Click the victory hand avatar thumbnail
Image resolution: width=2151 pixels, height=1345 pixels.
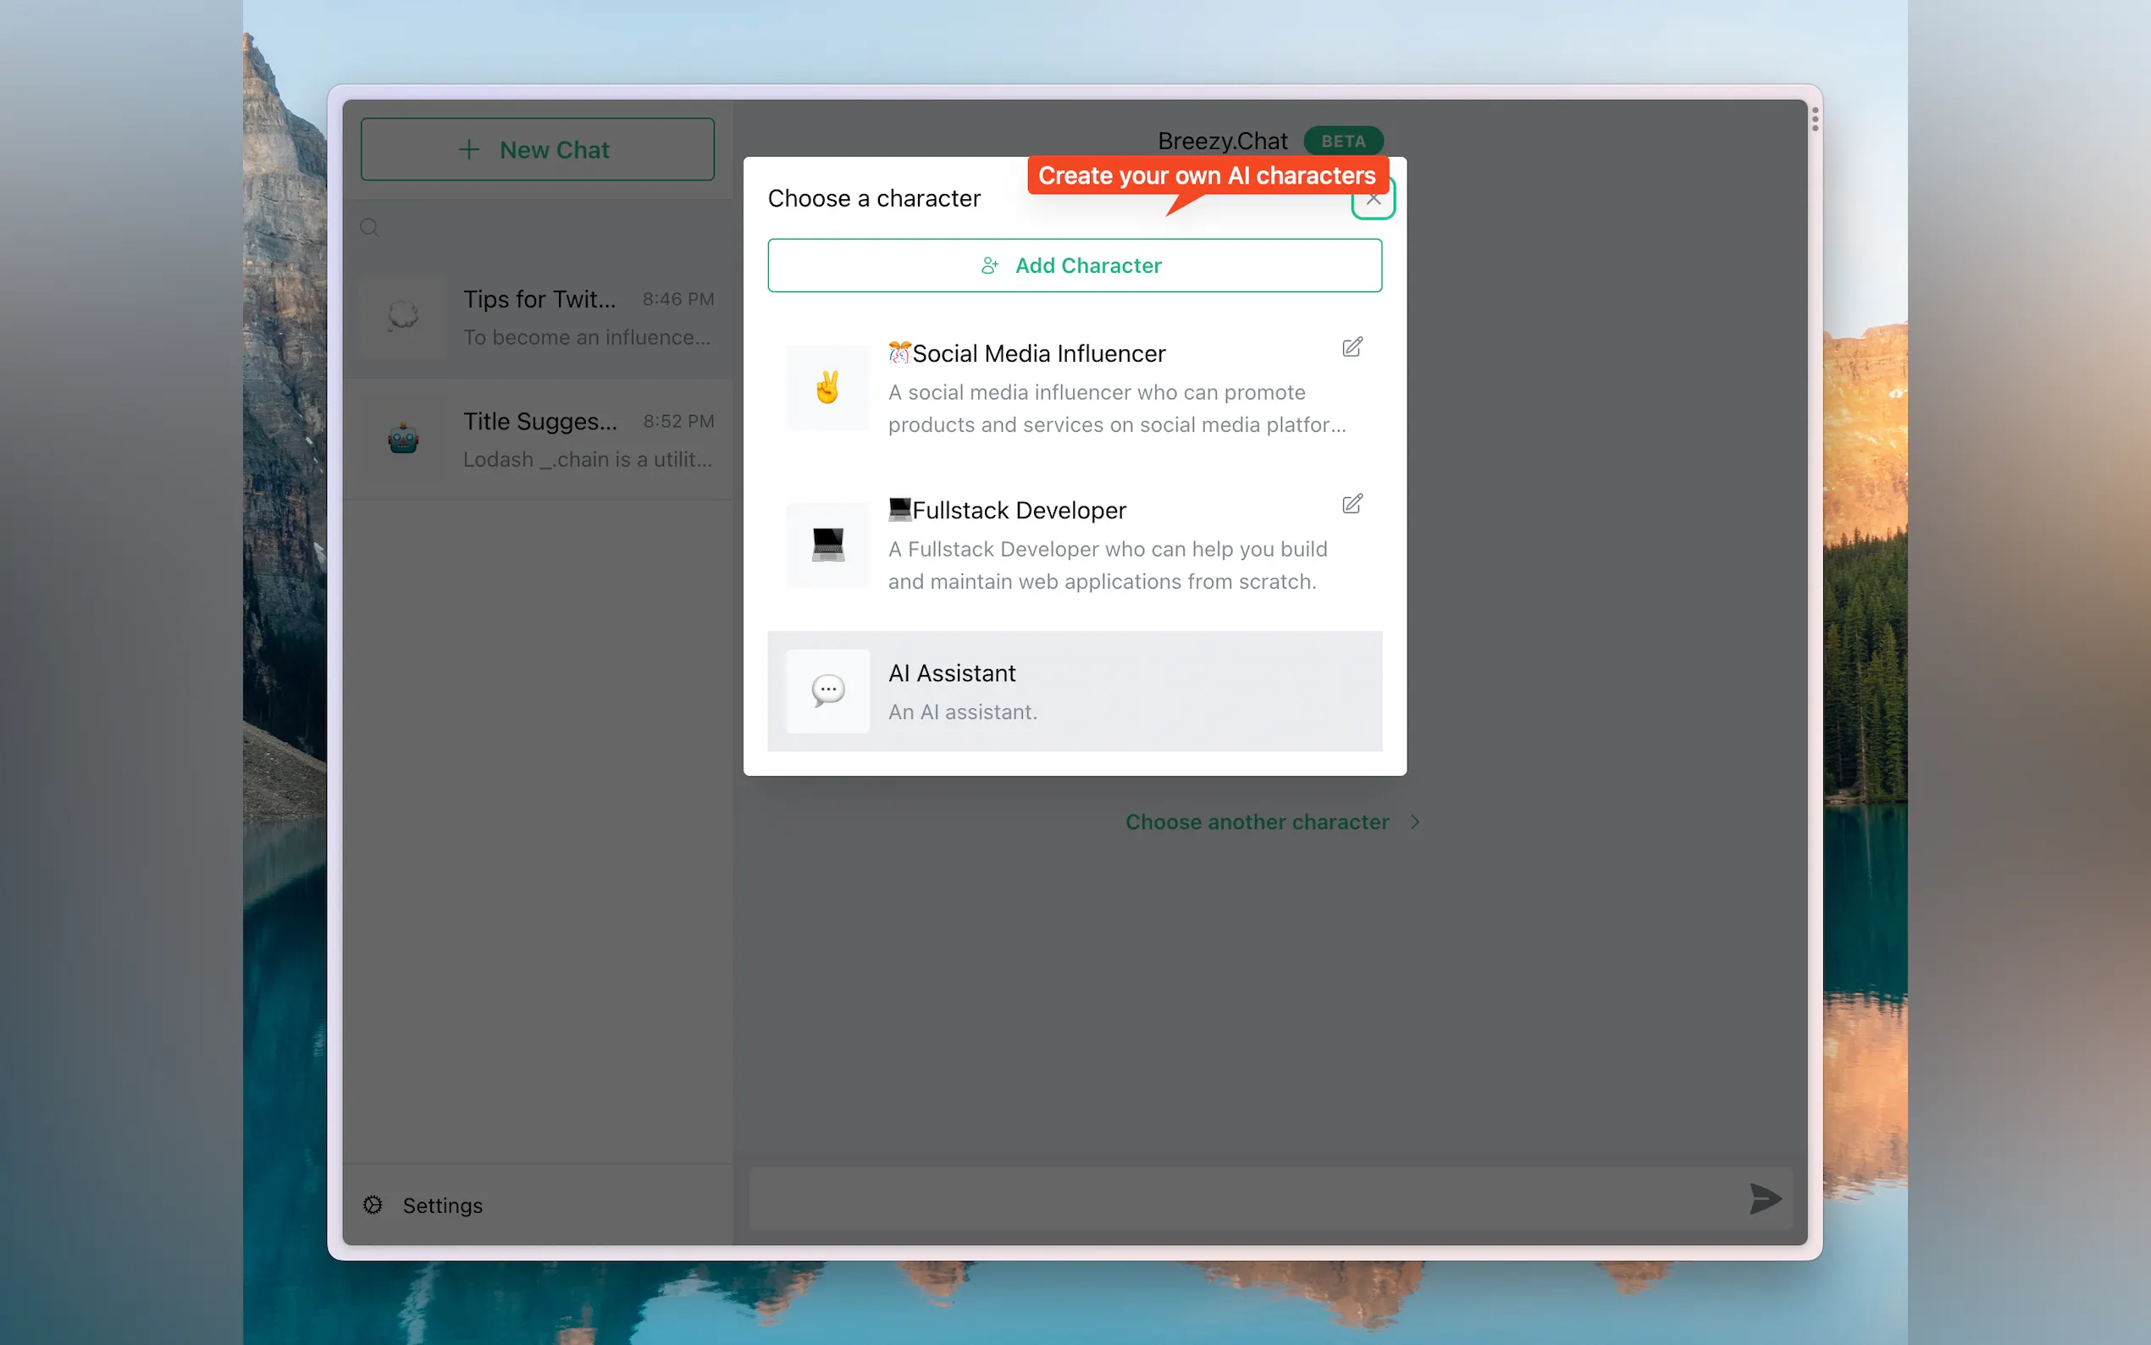pos(827,388)
